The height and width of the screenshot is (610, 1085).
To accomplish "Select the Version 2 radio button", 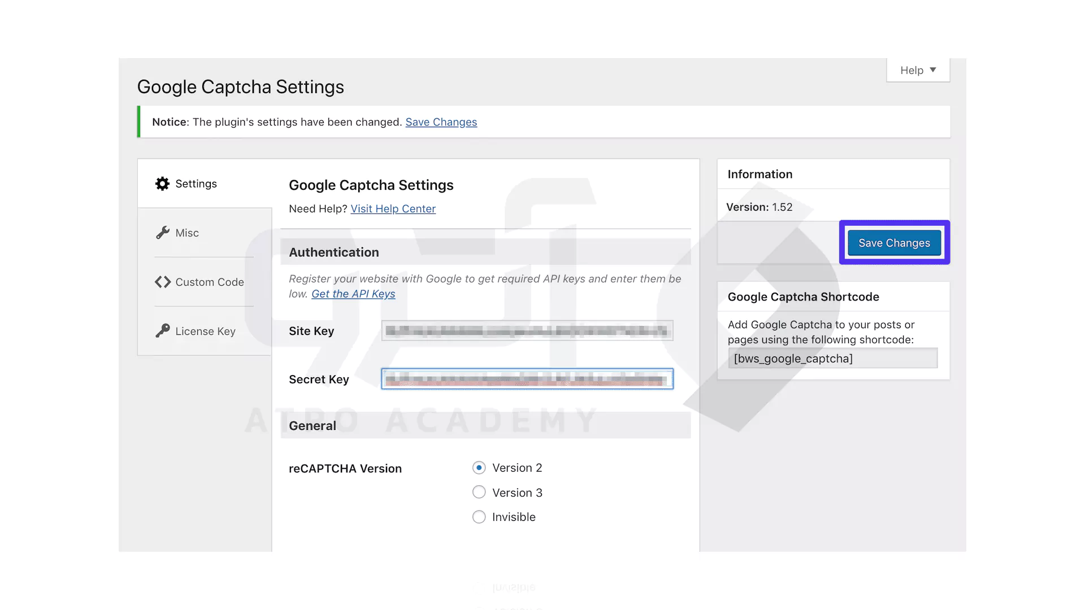I will click(x=479, y=468).
